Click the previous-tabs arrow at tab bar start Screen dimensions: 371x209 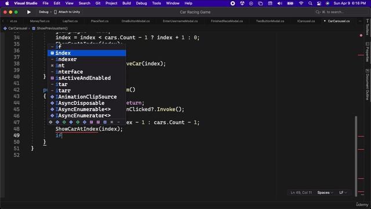(x=3, y=21)
